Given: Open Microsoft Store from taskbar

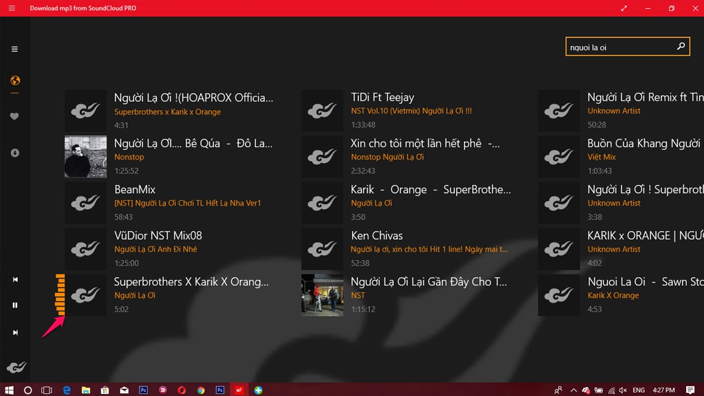Looking at the screenshot, I should click(x=104, y=390).
